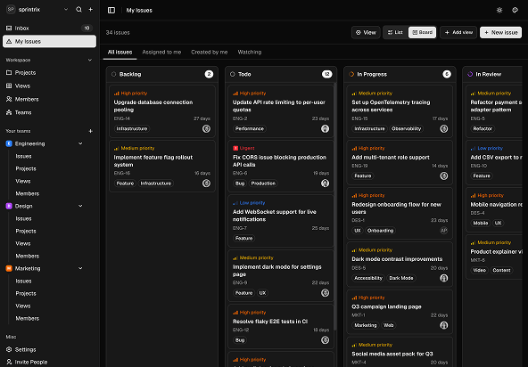Click the In Review column status icon
The width and height of the screenshot is (528, 367).
pyautogui.click(x=470, y=74)
